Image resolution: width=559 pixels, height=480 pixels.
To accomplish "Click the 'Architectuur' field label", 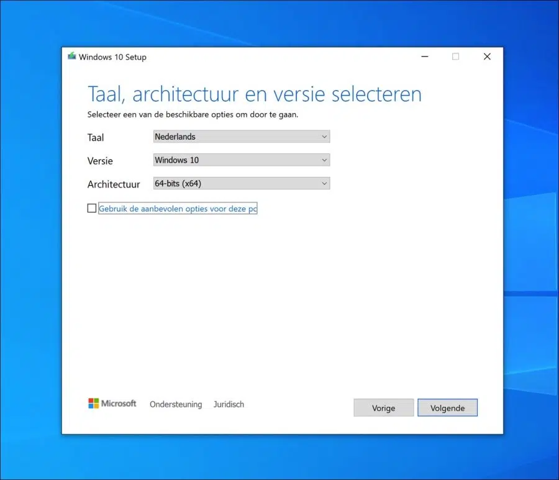I will [114, 184].
